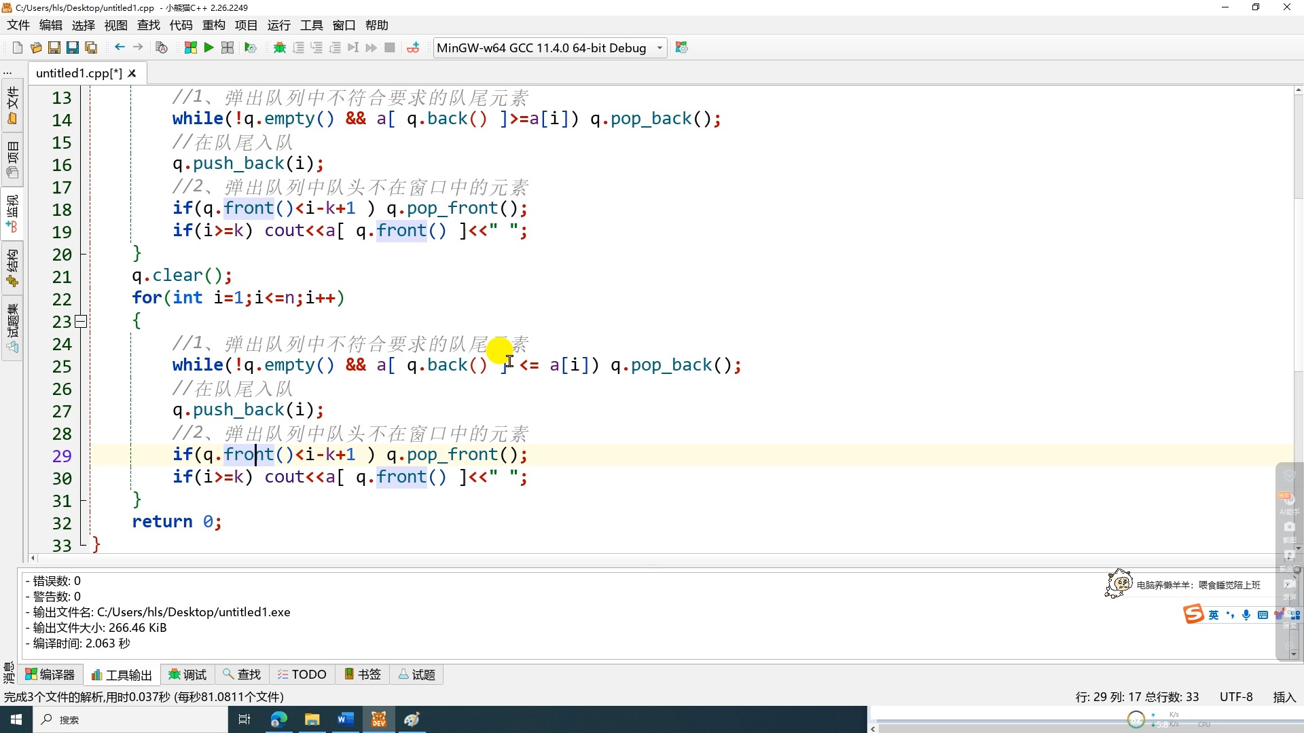Click the step out debug icon
The image size is (1304, 733).
point(335,48)
